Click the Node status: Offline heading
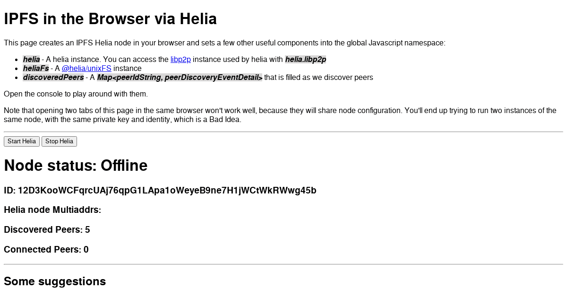This screenshot has width=567, height=298. (x=75, y=166)
